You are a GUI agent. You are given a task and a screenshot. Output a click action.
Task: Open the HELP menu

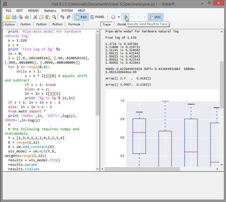coord(81,11)
